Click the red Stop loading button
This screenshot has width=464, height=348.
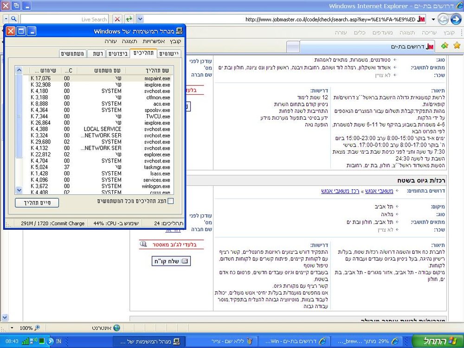coord(117,19)
